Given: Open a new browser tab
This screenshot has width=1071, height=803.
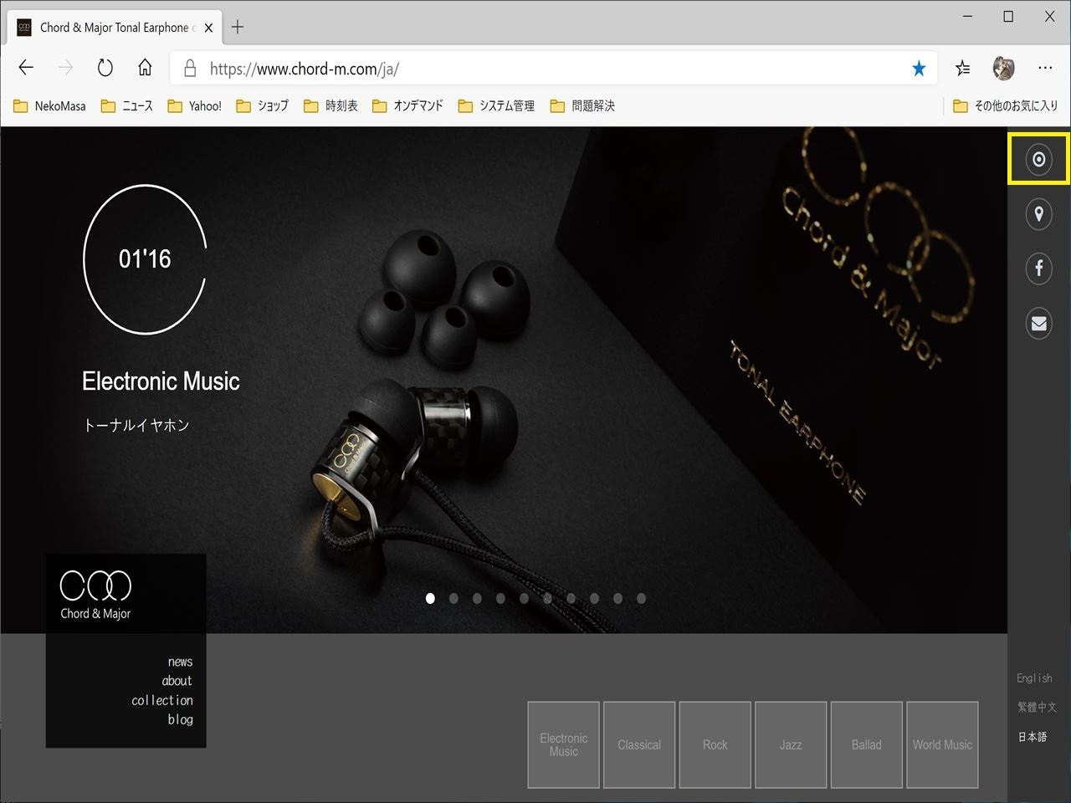Looking at the screenshot, I should 238,28.
